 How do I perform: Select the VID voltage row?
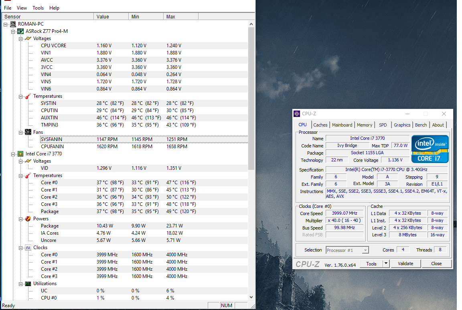[x=144, y=168]
